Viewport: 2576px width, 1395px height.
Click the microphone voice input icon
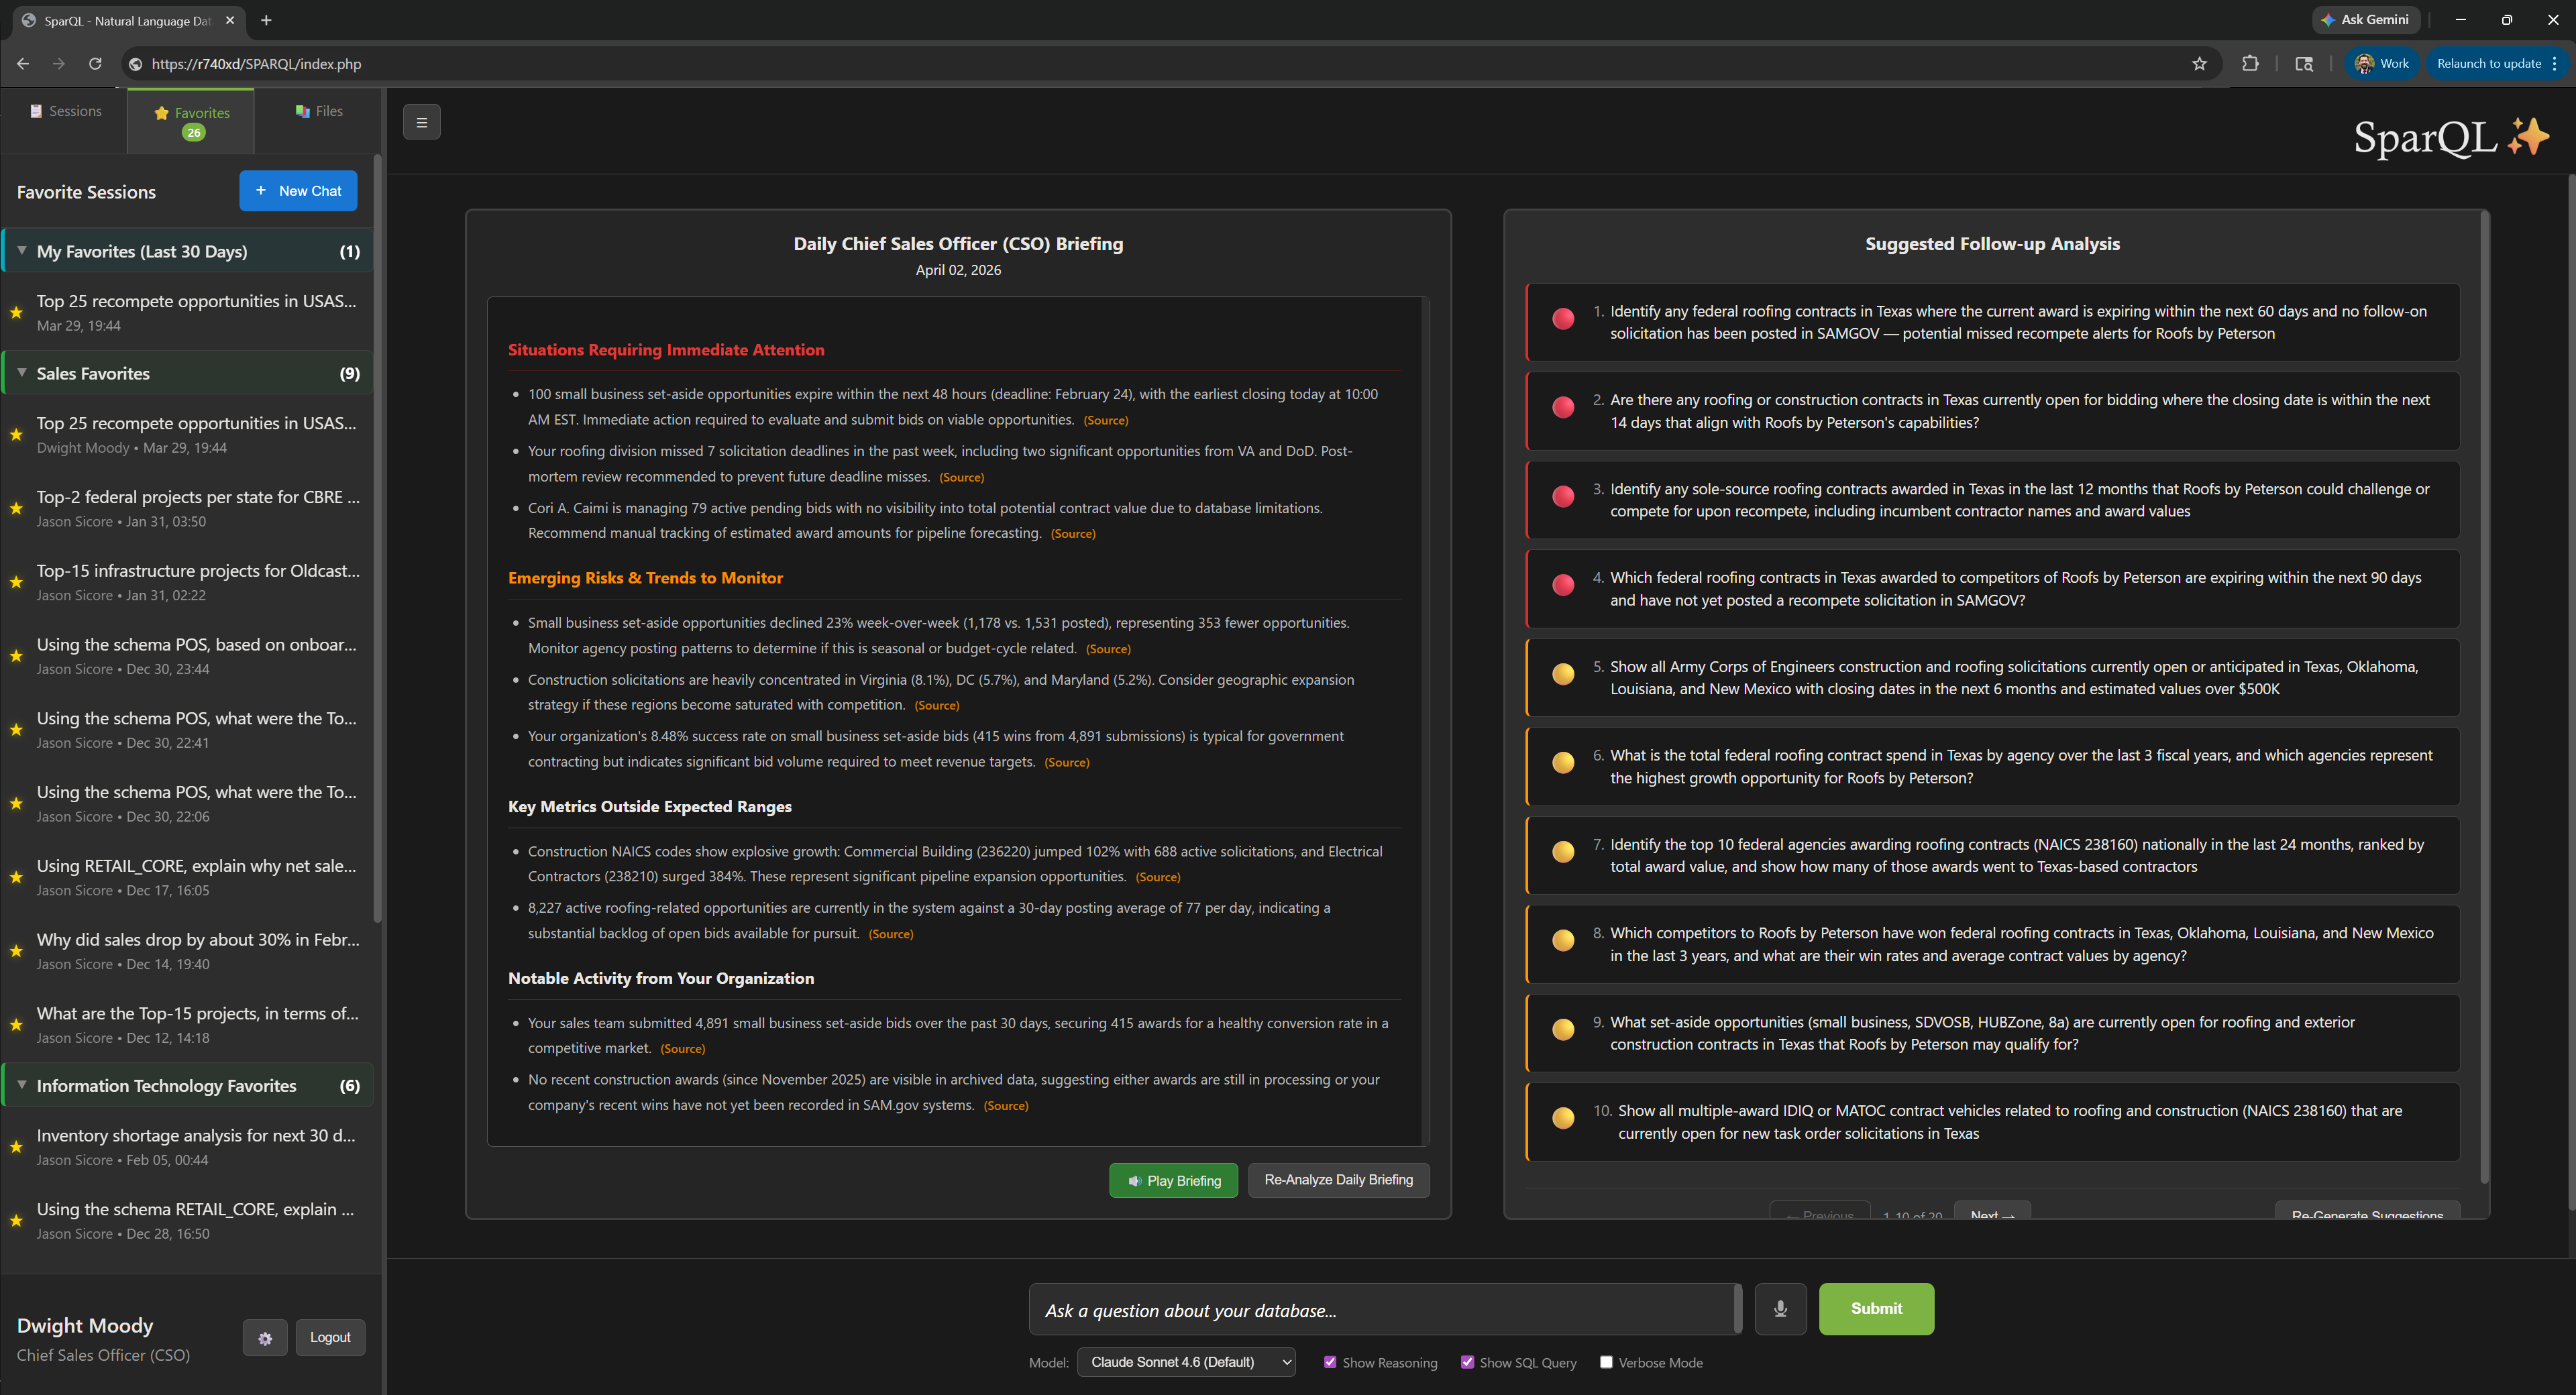(1780, 1308)
